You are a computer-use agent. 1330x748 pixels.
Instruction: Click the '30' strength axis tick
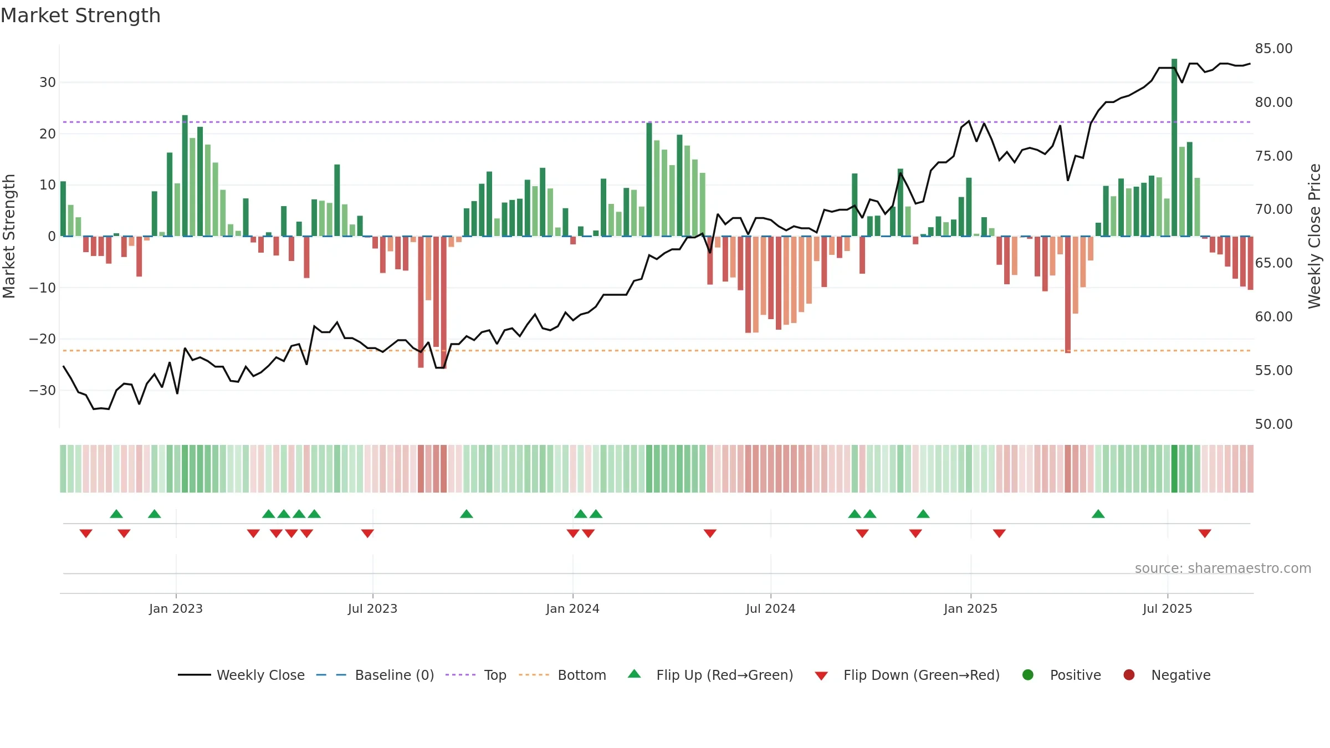click(x=48, y=83)
